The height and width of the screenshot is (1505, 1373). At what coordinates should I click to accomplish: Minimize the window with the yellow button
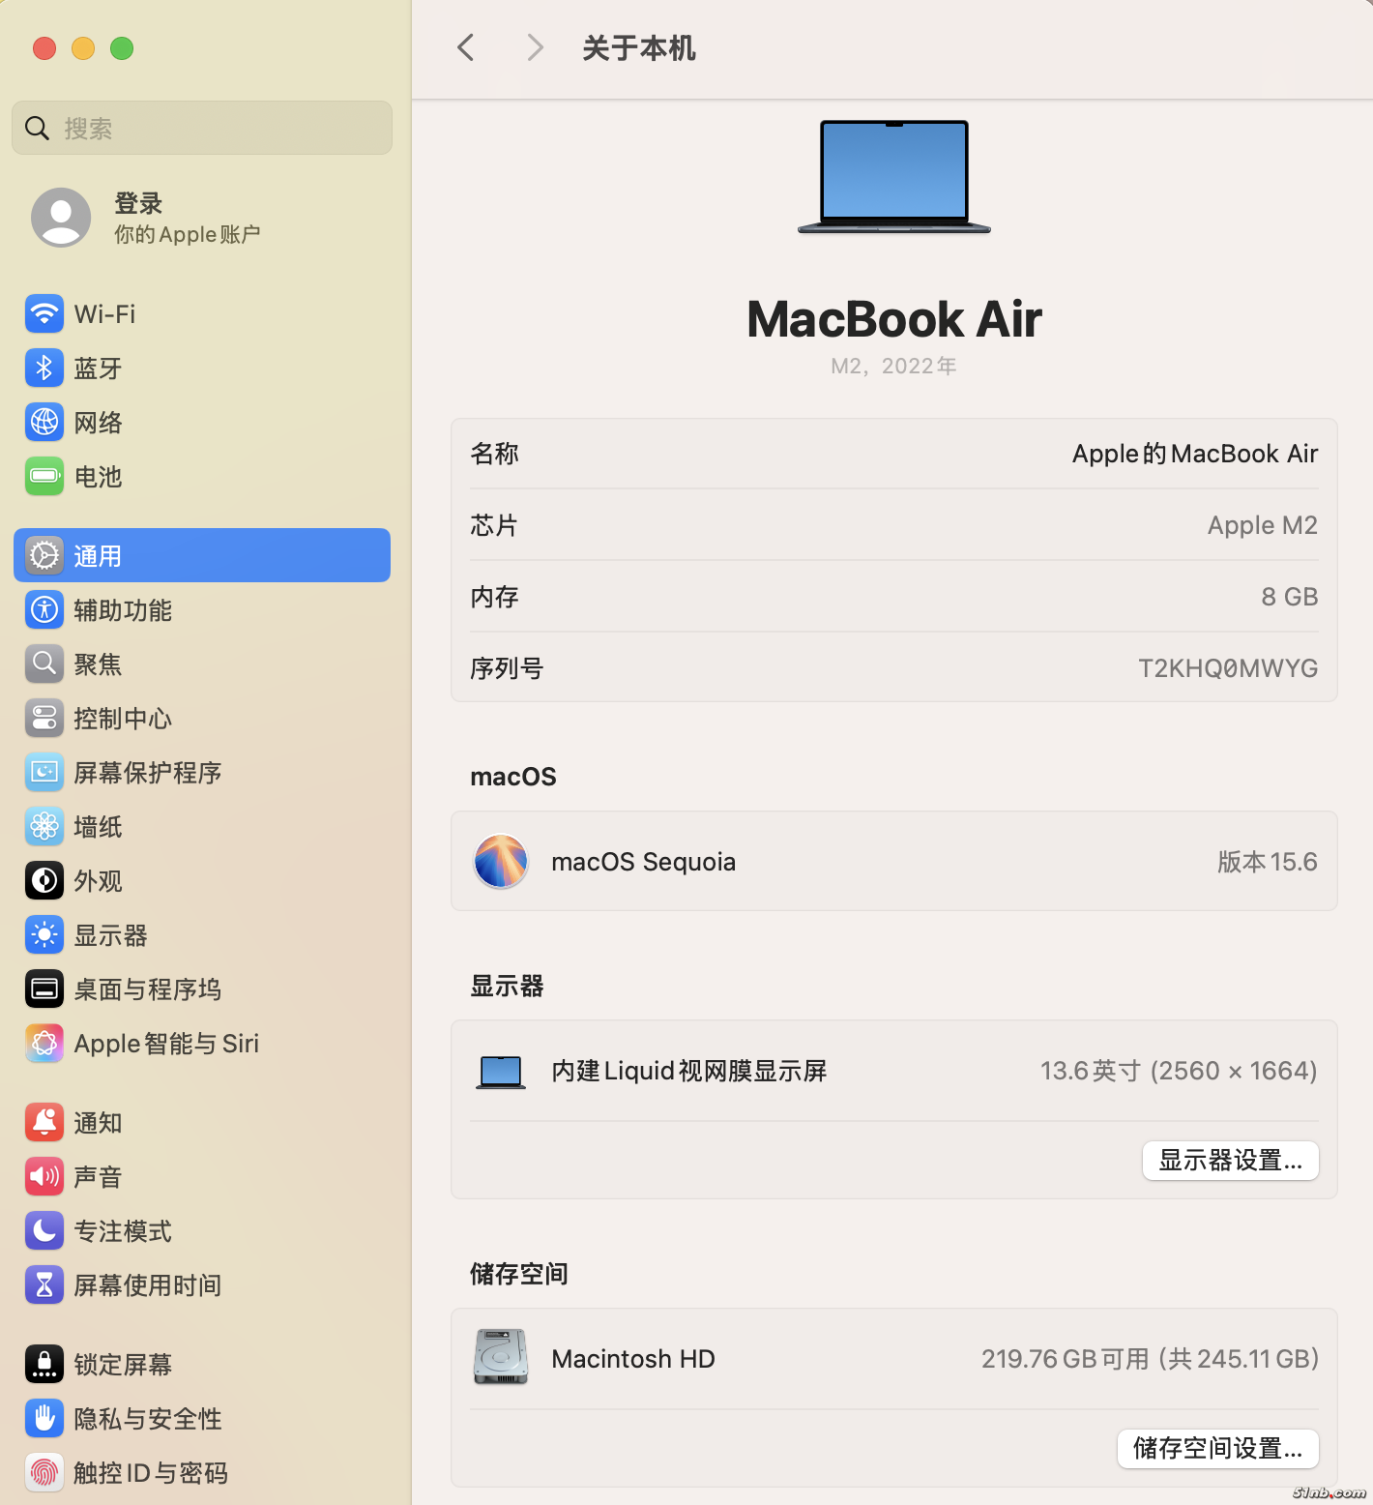pos(83,48)
